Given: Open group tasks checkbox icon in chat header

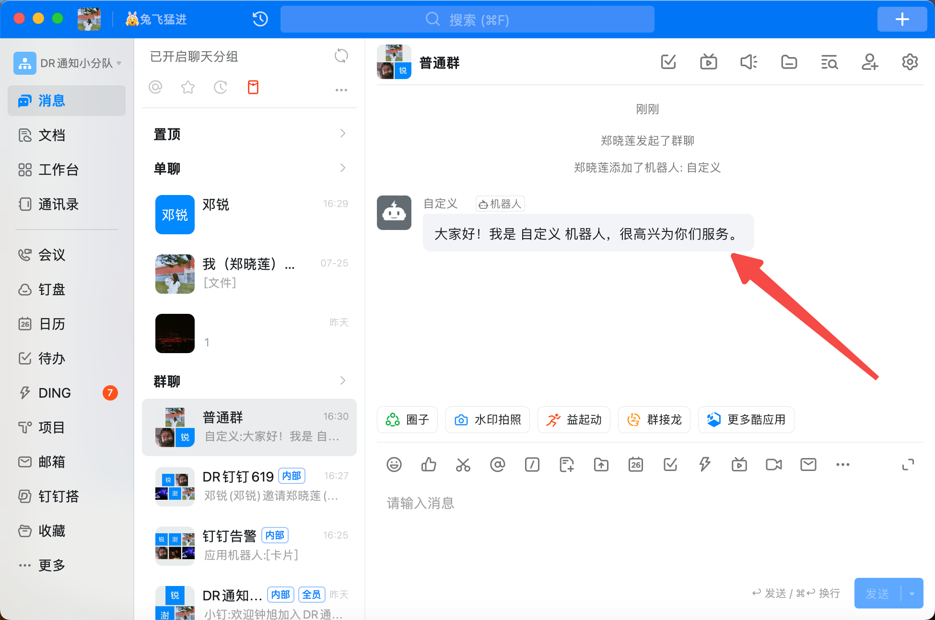Looking at the screenshot, I should [x=668, y=62].
